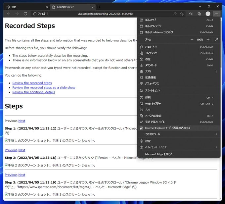Image resolution: width=225 pixels, height=204 pixels.
Task: Expand the ヘルプとフィードバック submenu
Action: click(x=179, y=147)
